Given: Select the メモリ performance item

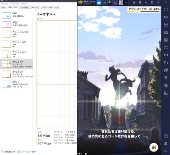Looking at the screenshot, I should (x=17, y=25).
